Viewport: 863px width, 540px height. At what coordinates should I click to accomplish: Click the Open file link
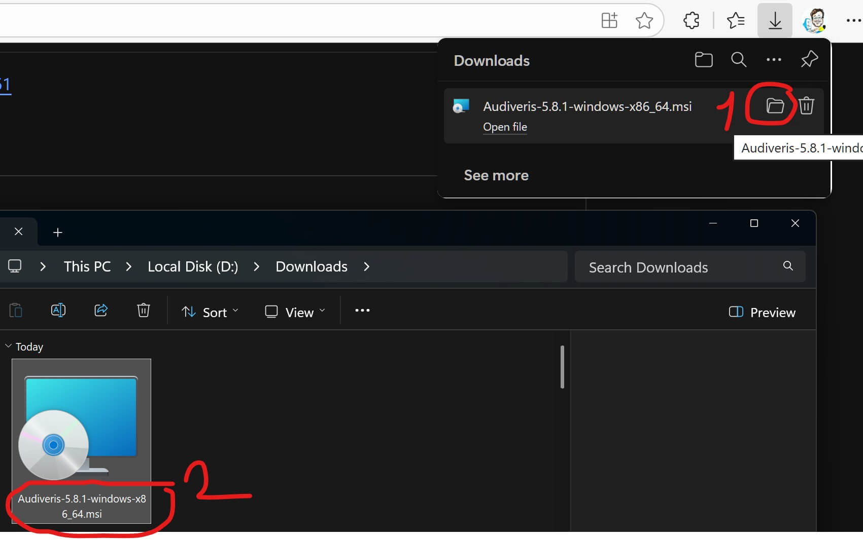(505, 127)
